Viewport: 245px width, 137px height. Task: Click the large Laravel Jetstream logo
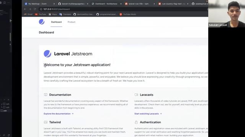[68, 54]
